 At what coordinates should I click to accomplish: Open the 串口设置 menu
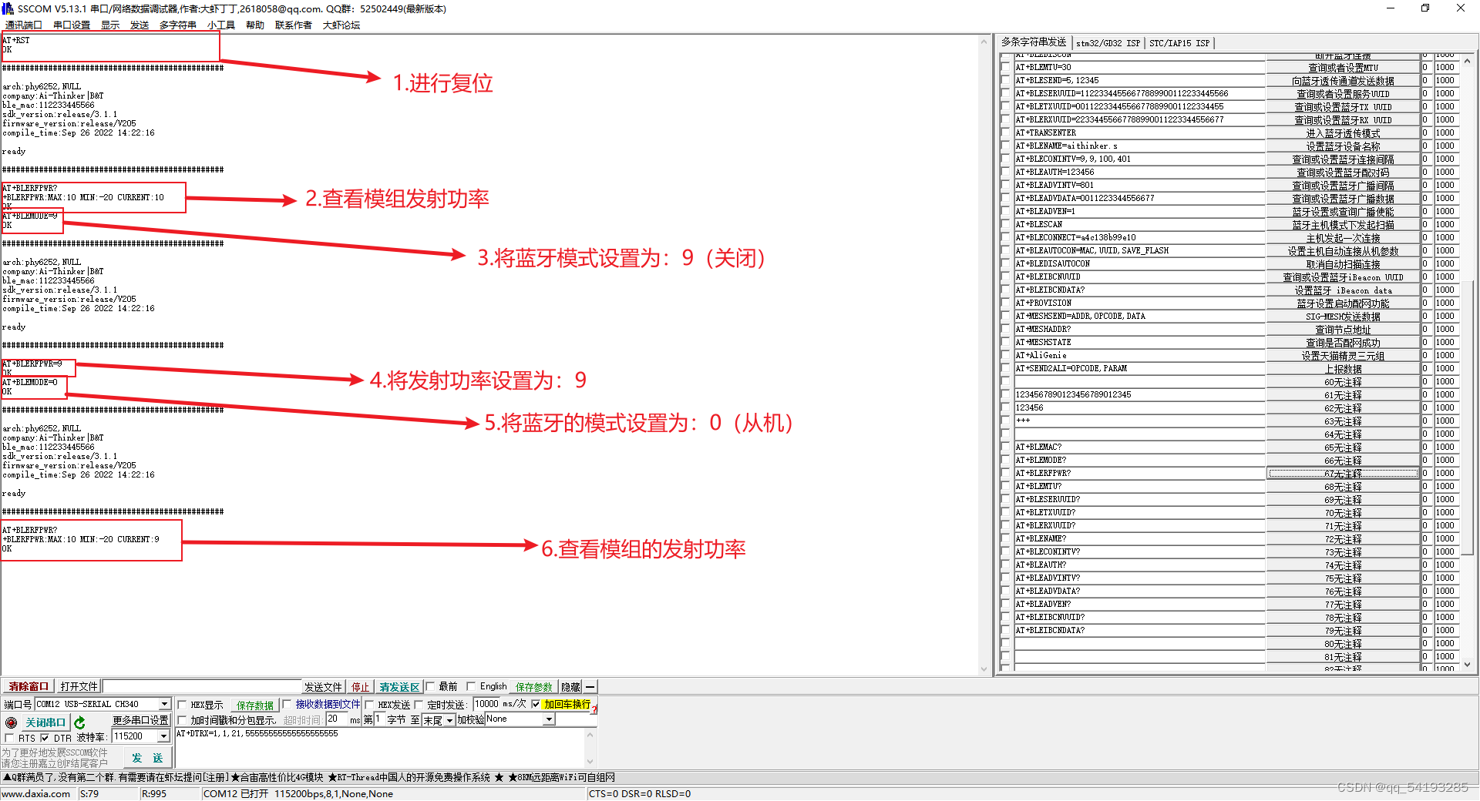[72, 25]
